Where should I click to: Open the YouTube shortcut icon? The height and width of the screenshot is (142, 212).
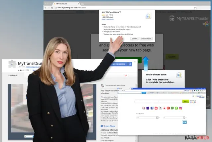click(x=156, y=108)
